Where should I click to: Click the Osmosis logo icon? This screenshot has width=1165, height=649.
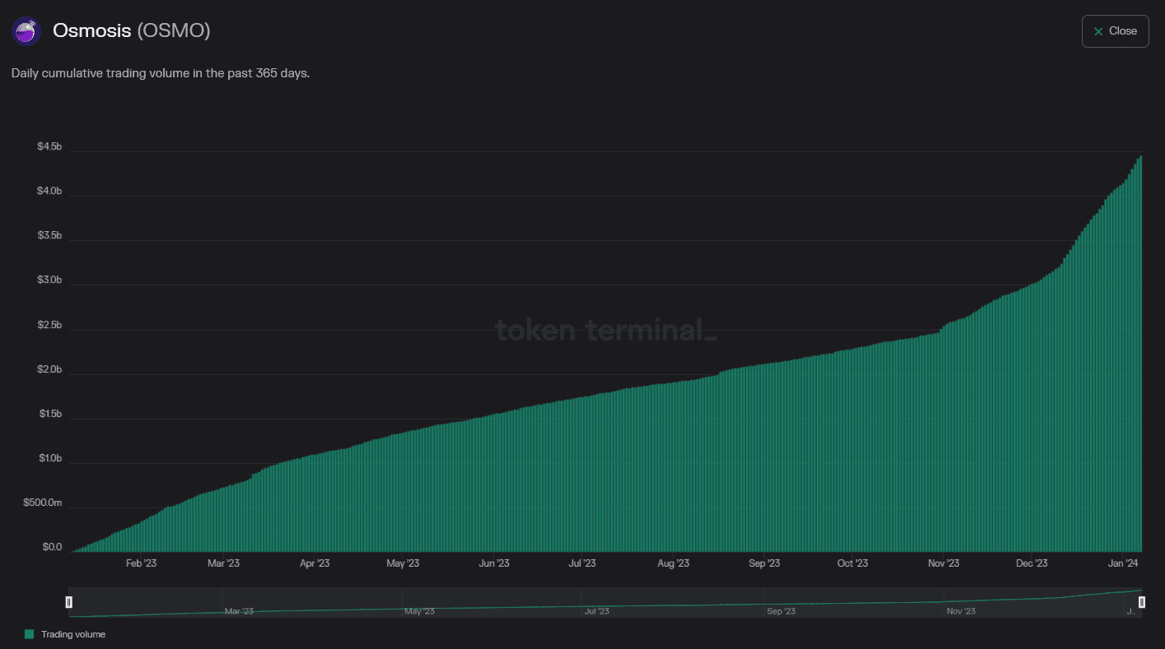pyautogui.click(x=26, y=31)
